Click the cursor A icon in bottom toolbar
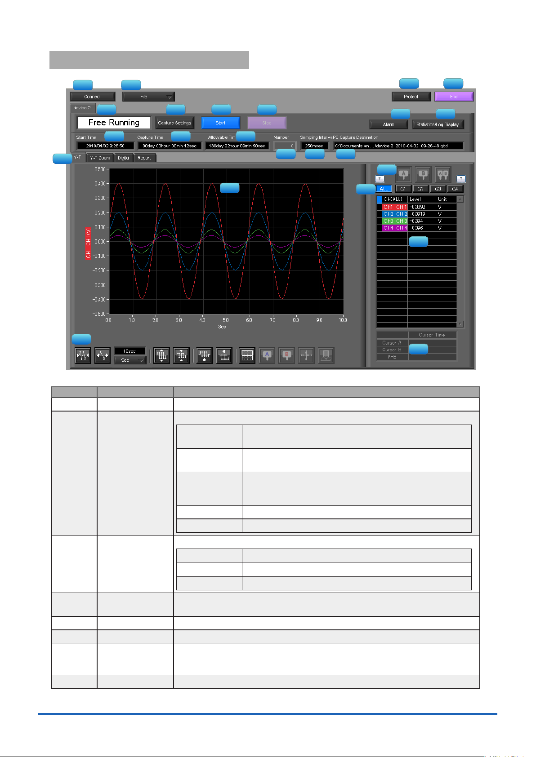Image resolution: width=536 pixels, height=757 pixels. tap(267, 356)
